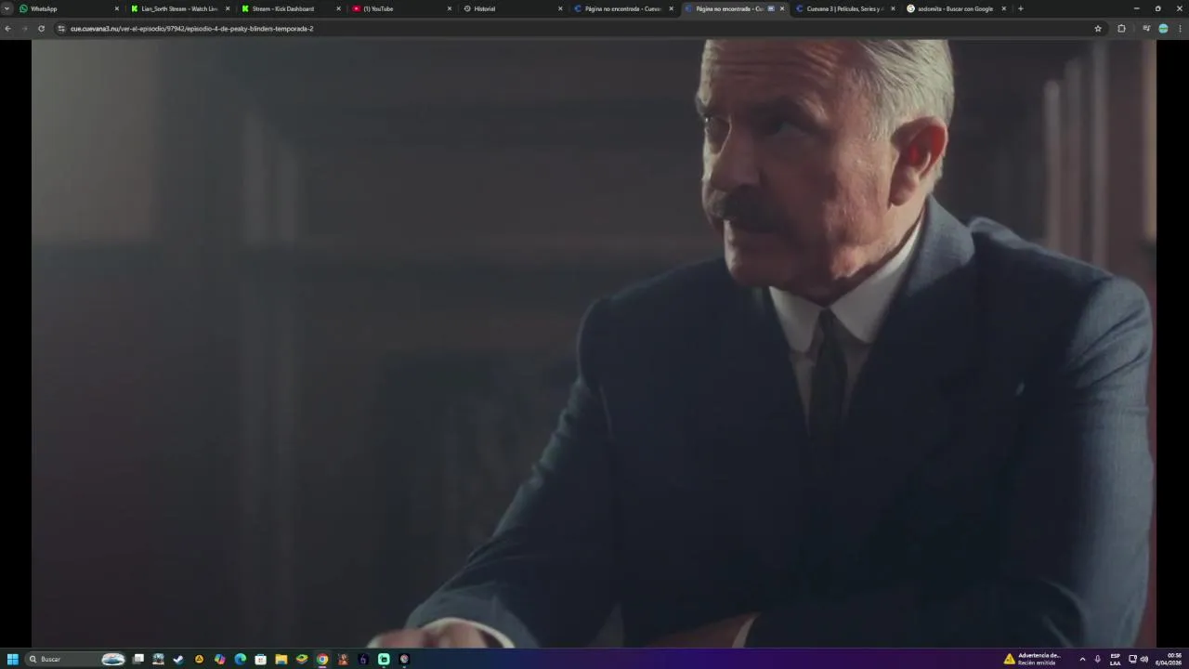Click the site information icon in address bar
This screenshot has height=669, width=1189.
point(61,29)
